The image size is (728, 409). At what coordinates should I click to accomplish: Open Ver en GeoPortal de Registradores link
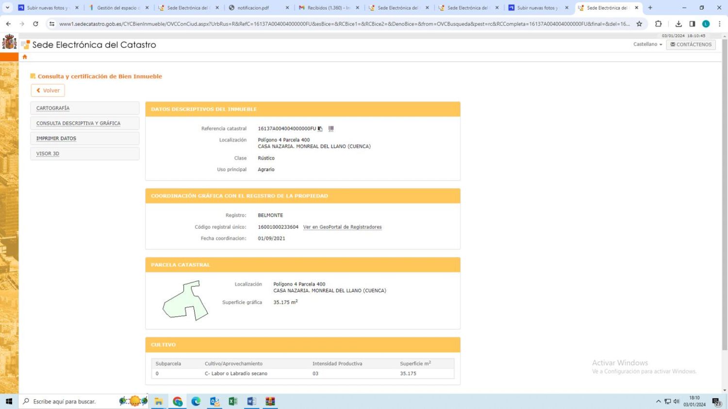[342, 227]
